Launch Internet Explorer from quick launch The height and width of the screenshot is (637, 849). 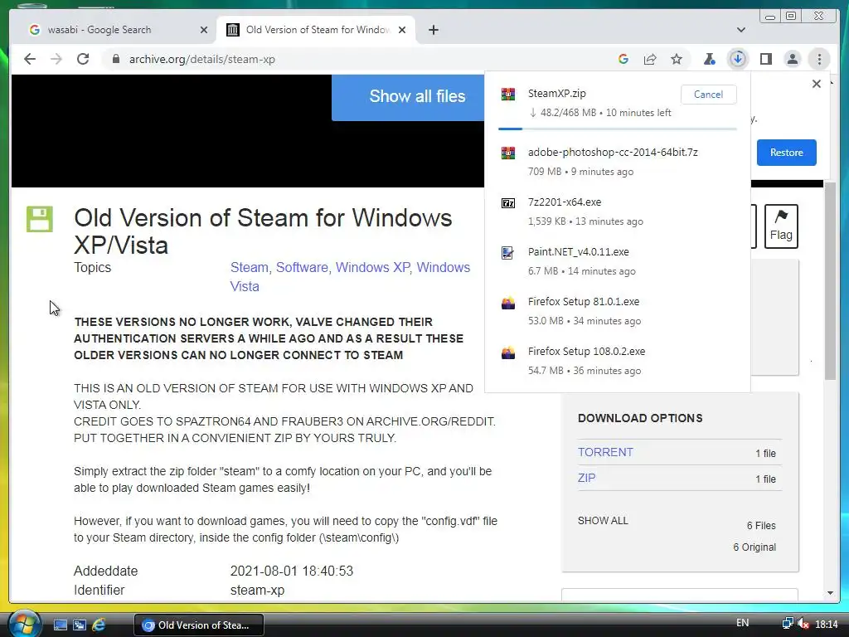[99, 625]
